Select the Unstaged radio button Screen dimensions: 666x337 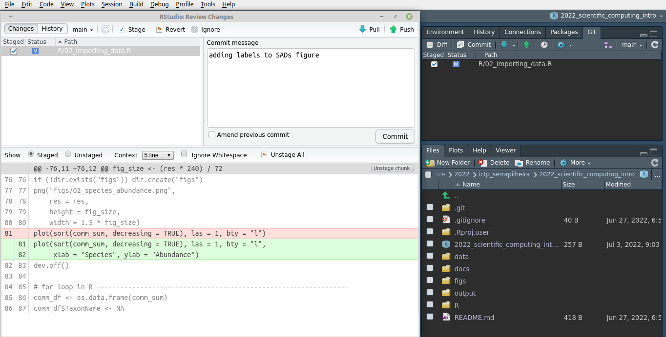pos(68,154)
